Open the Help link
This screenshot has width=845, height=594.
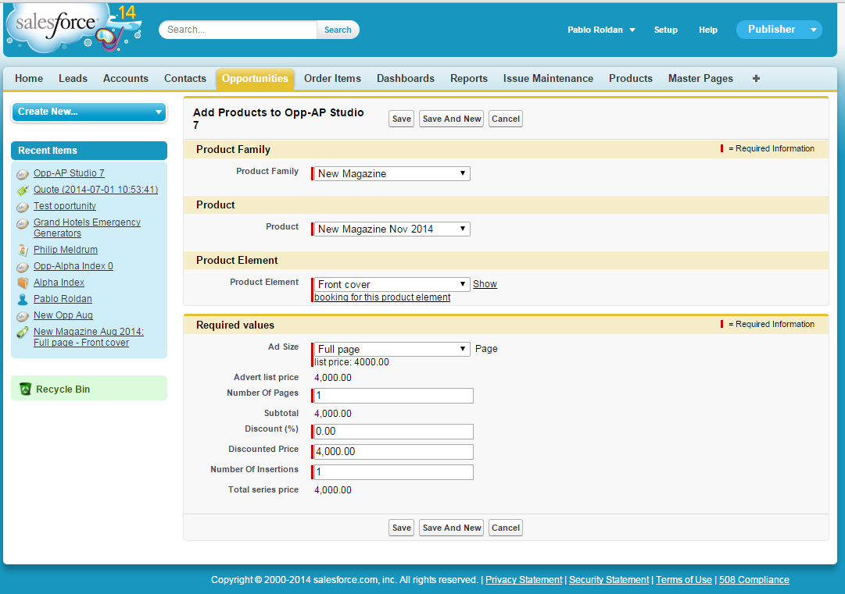click(x=708, y=30)
